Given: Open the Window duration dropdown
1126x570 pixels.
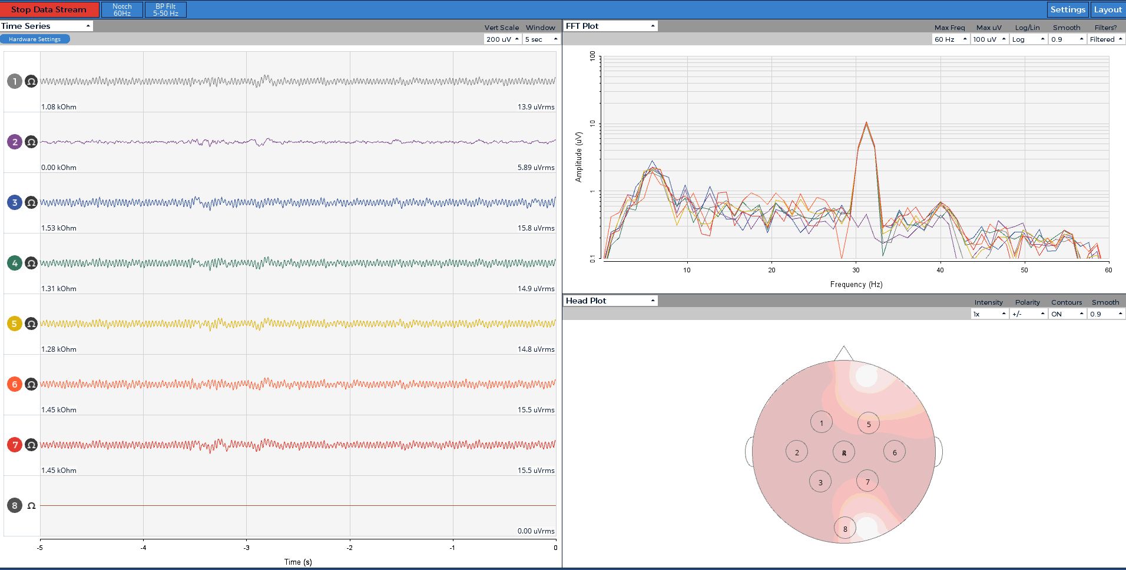Looking at the screenshot, I should coord(541,39).
